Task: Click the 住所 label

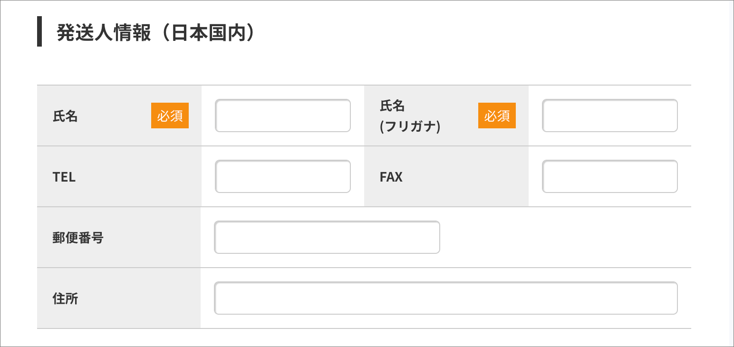Action: pos(65,299)
